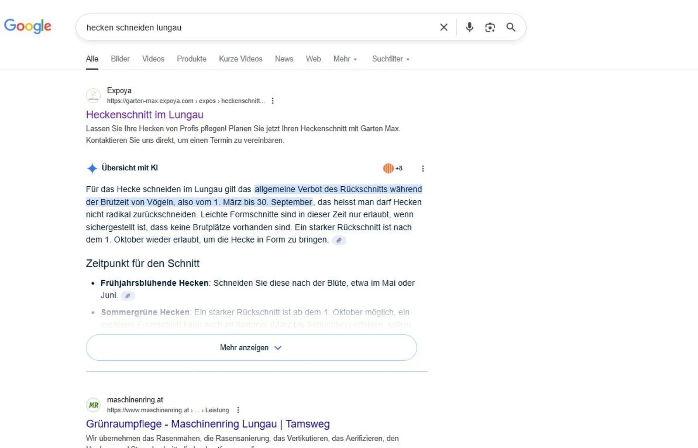
Task: Switch to the Kurze Videos tab
Action: [240, 59]
